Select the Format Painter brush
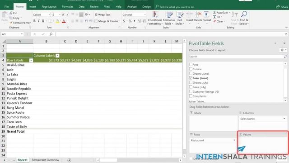289x163 pixels. click(x=11, y=23)
